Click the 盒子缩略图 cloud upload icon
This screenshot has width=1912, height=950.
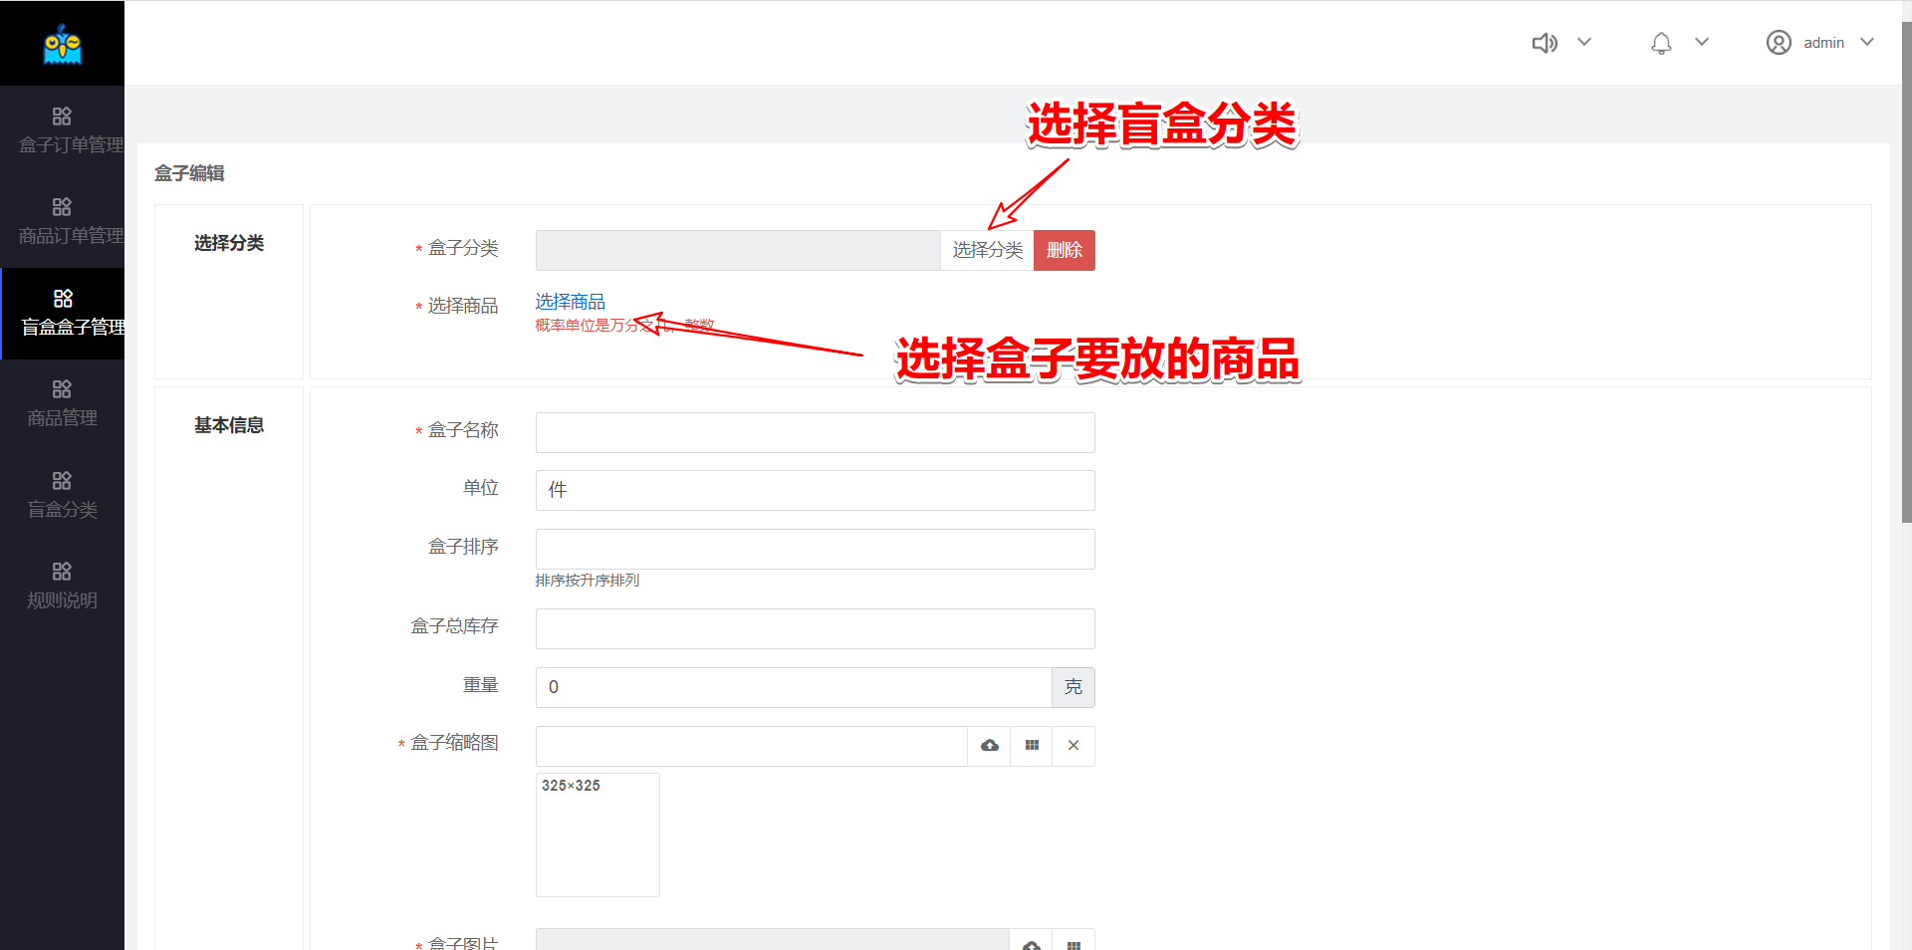(x=989, y=746)
